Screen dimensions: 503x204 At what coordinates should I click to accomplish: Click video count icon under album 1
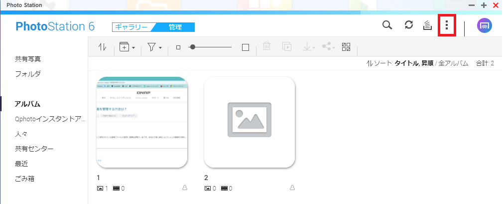[x=117, y=188]
